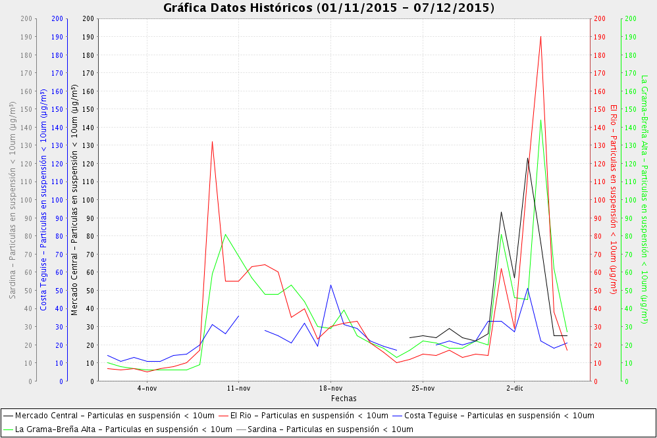Click the black Mercado Central peak at 123
The width and height of the screenshot is (657, 438).
(x=527, y=158)
